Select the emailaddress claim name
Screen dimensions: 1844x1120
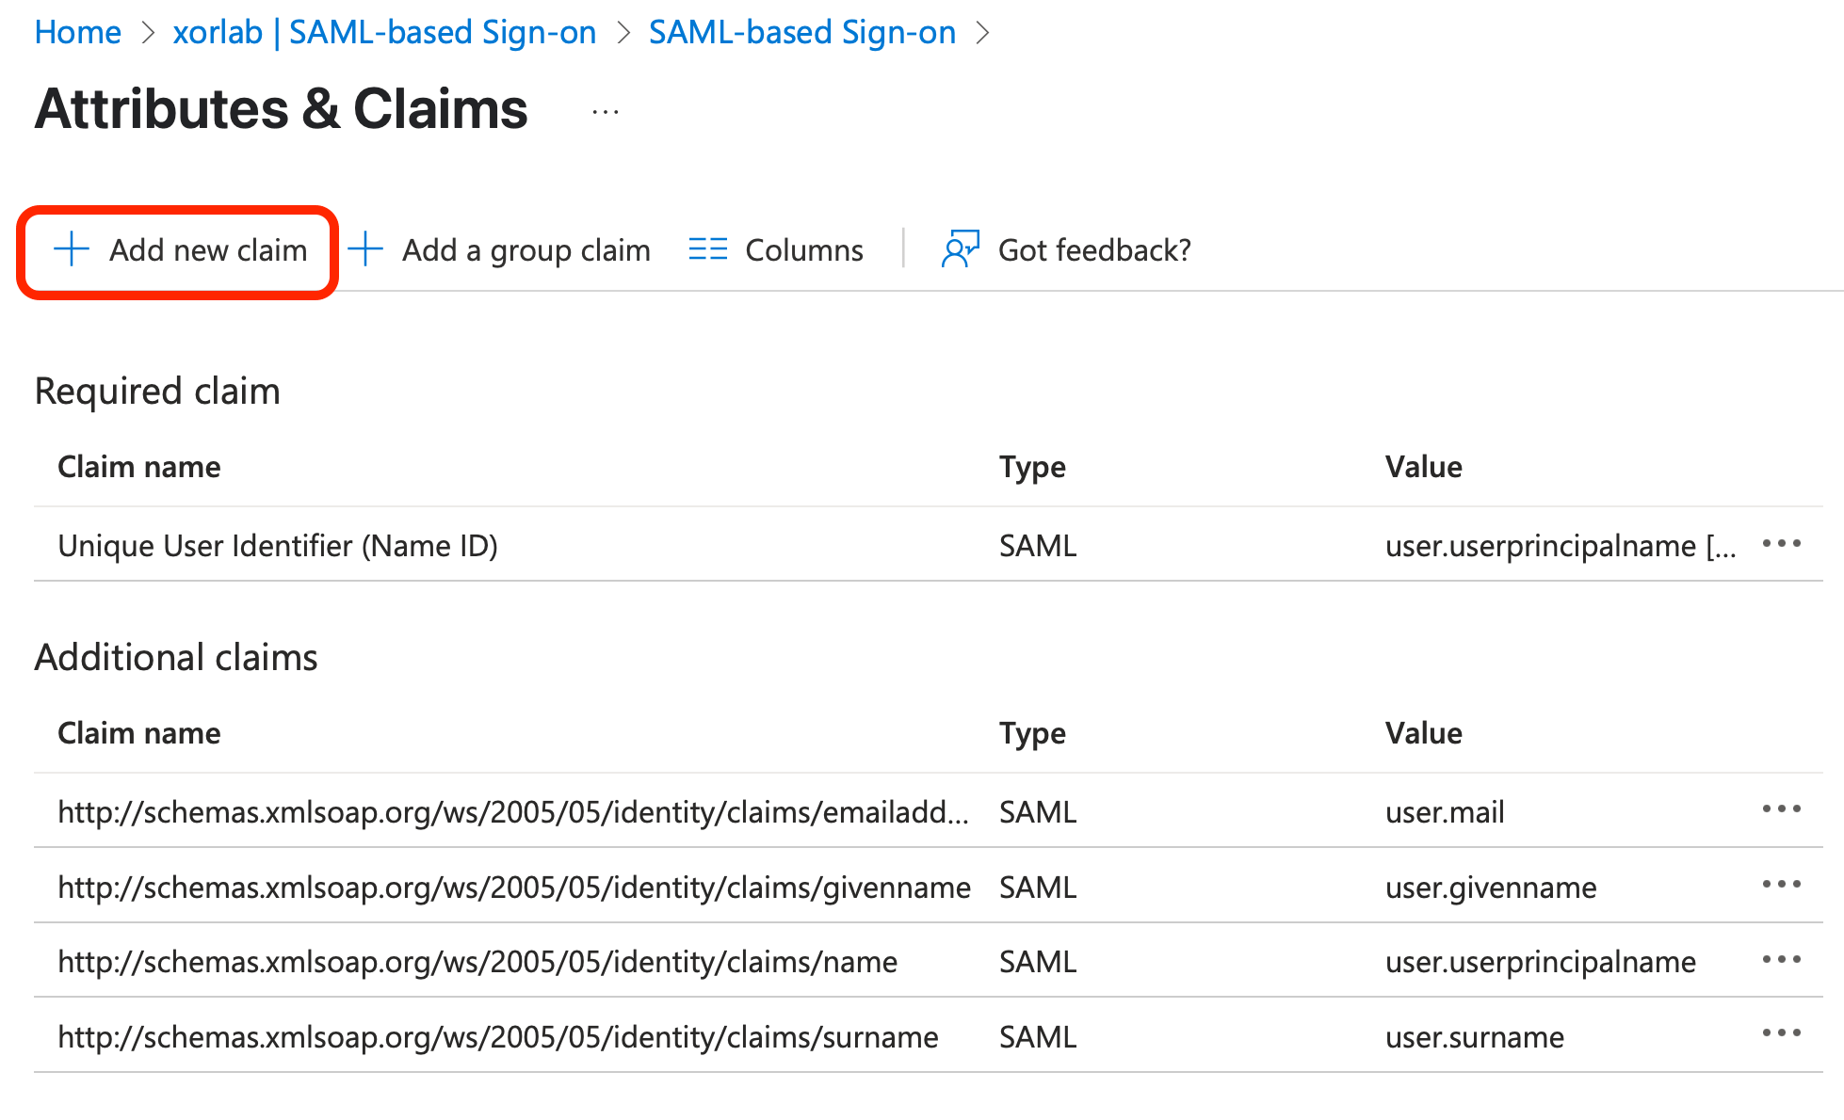(x=513, y=812)
